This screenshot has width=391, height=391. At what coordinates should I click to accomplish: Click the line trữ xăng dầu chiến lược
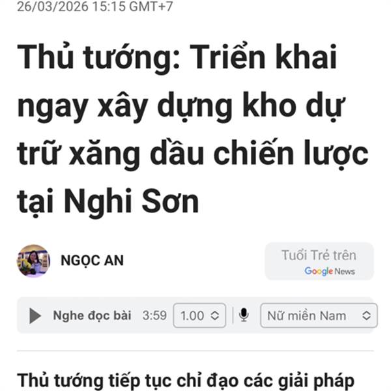coord(193,153)
